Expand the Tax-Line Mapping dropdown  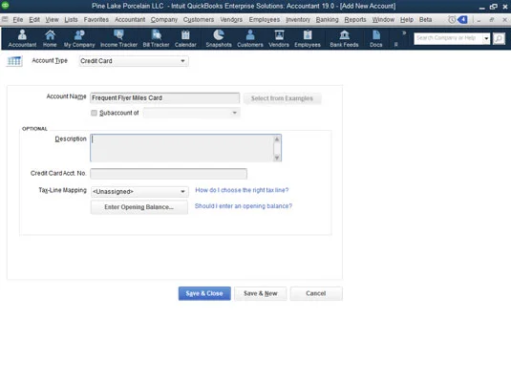182,192
